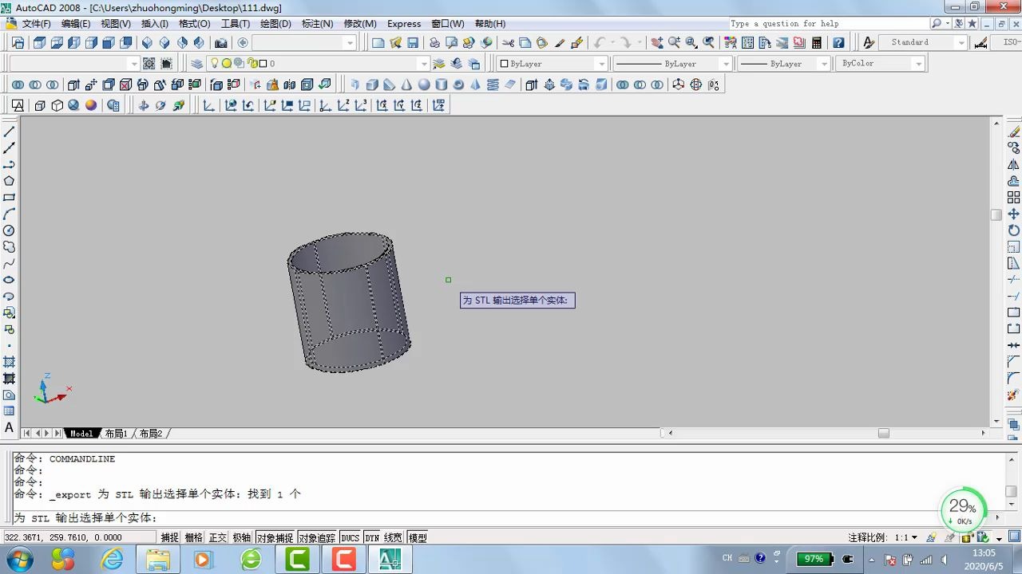The image size is (1022, 574).
Task: Toggle DYN dynamic input in status bar
Action: (x=372, y=538)
